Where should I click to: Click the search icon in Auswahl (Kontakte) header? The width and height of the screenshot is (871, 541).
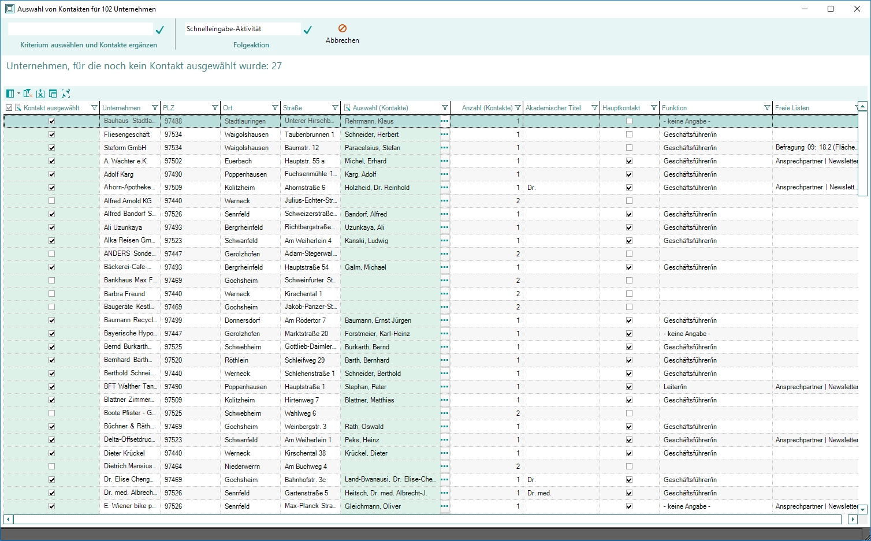[x=347, y=108]
